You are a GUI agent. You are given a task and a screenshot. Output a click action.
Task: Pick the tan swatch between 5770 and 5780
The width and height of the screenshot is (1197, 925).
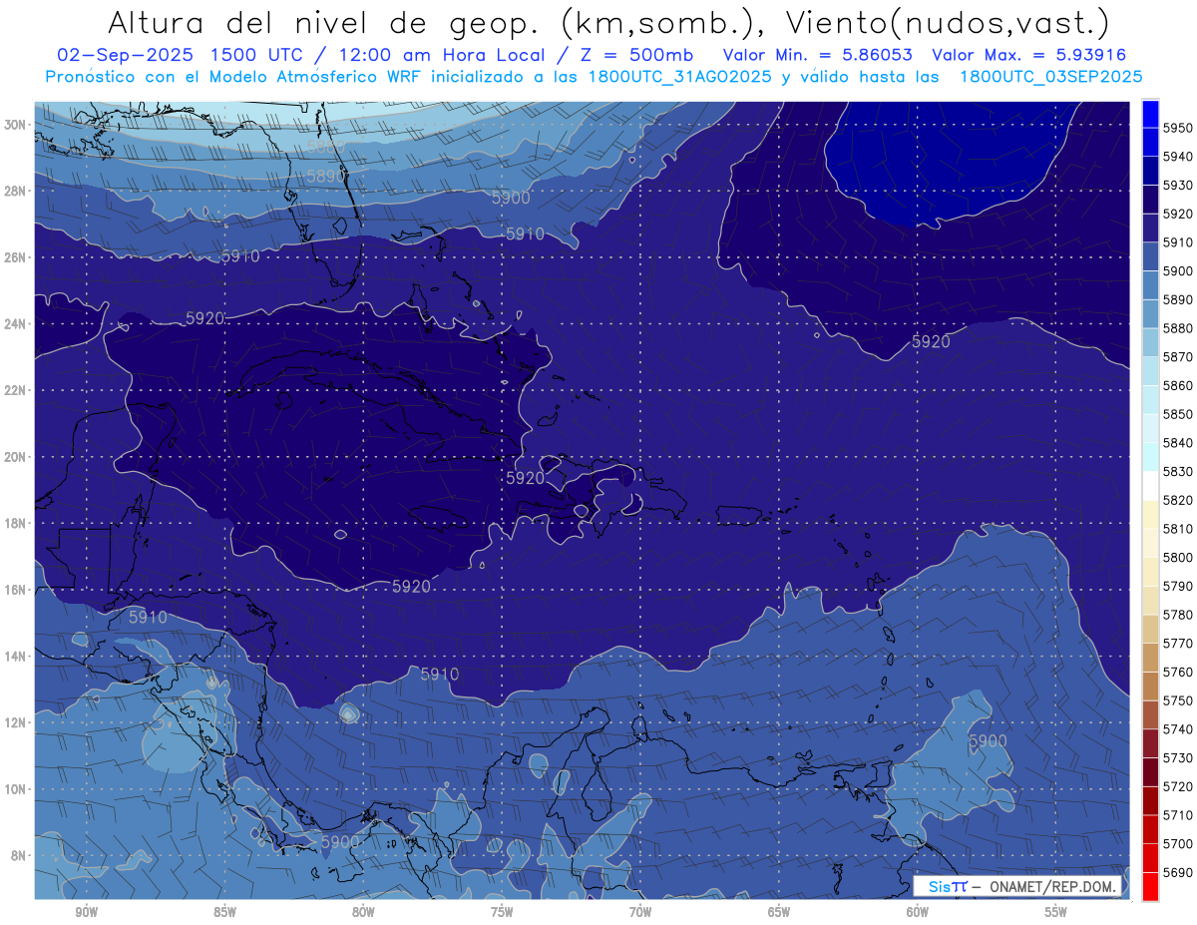tap(1150, 629)
